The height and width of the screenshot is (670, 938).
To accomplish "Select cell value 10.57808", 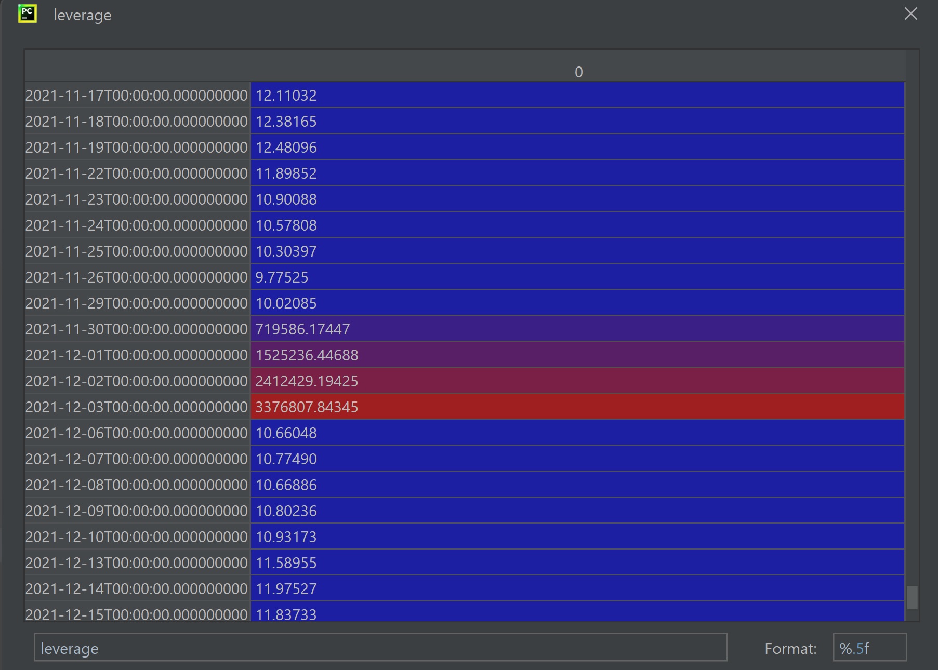I will pyautogui.click(x=577, y=225).
